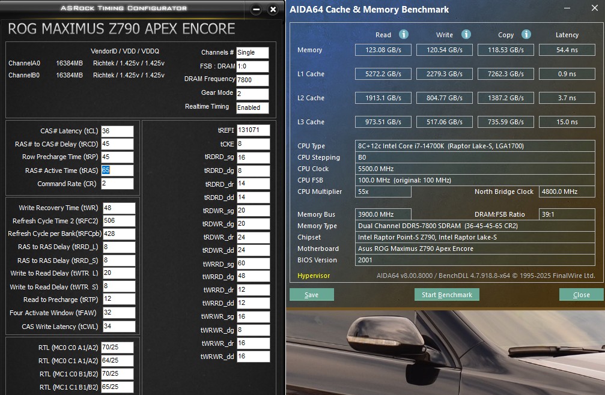Click the Memory Read result 123.08 GB/s
This screenshot has width=605, height=395.
(383, 50)
